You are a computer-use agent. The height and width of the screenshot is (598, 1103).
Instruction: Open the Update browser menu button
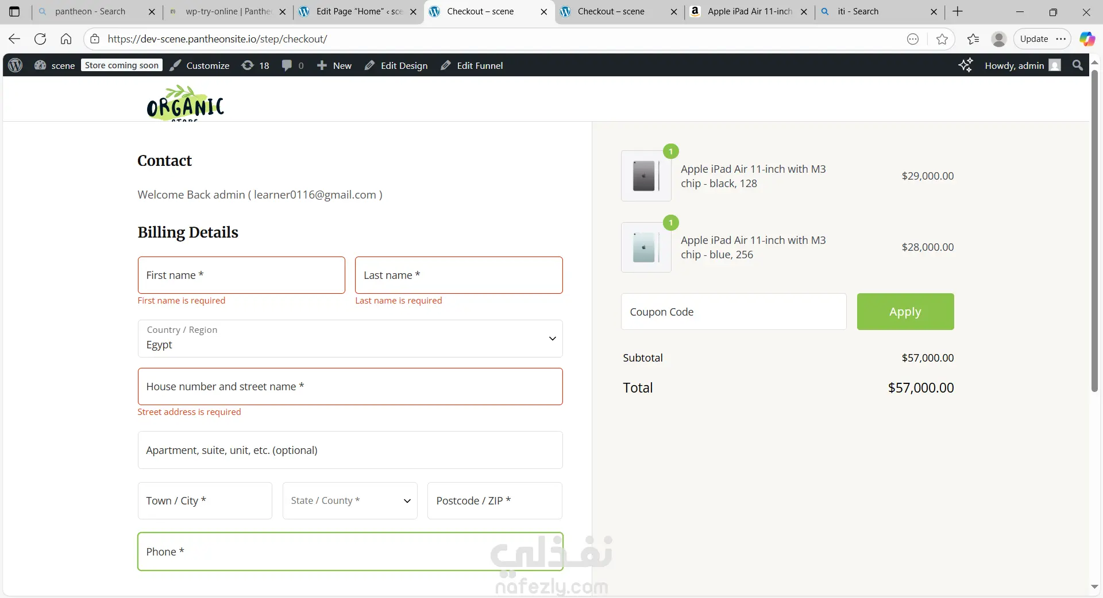tap(1042, 39)
